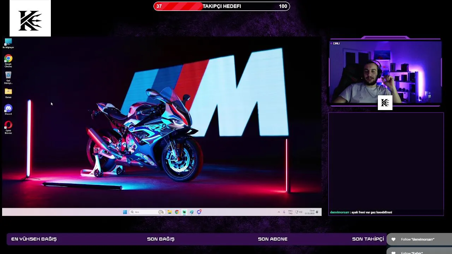The image size is (452, 254).
Task: Open the taskbar clock and date
Action: click(x=310, y=212)
